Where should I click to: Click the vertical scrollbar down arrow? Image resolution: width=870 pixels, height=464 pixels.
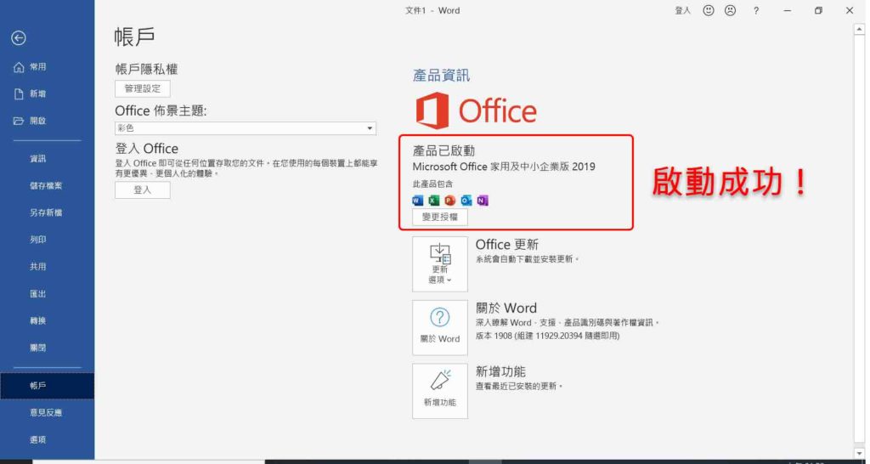tap(860, 454)
